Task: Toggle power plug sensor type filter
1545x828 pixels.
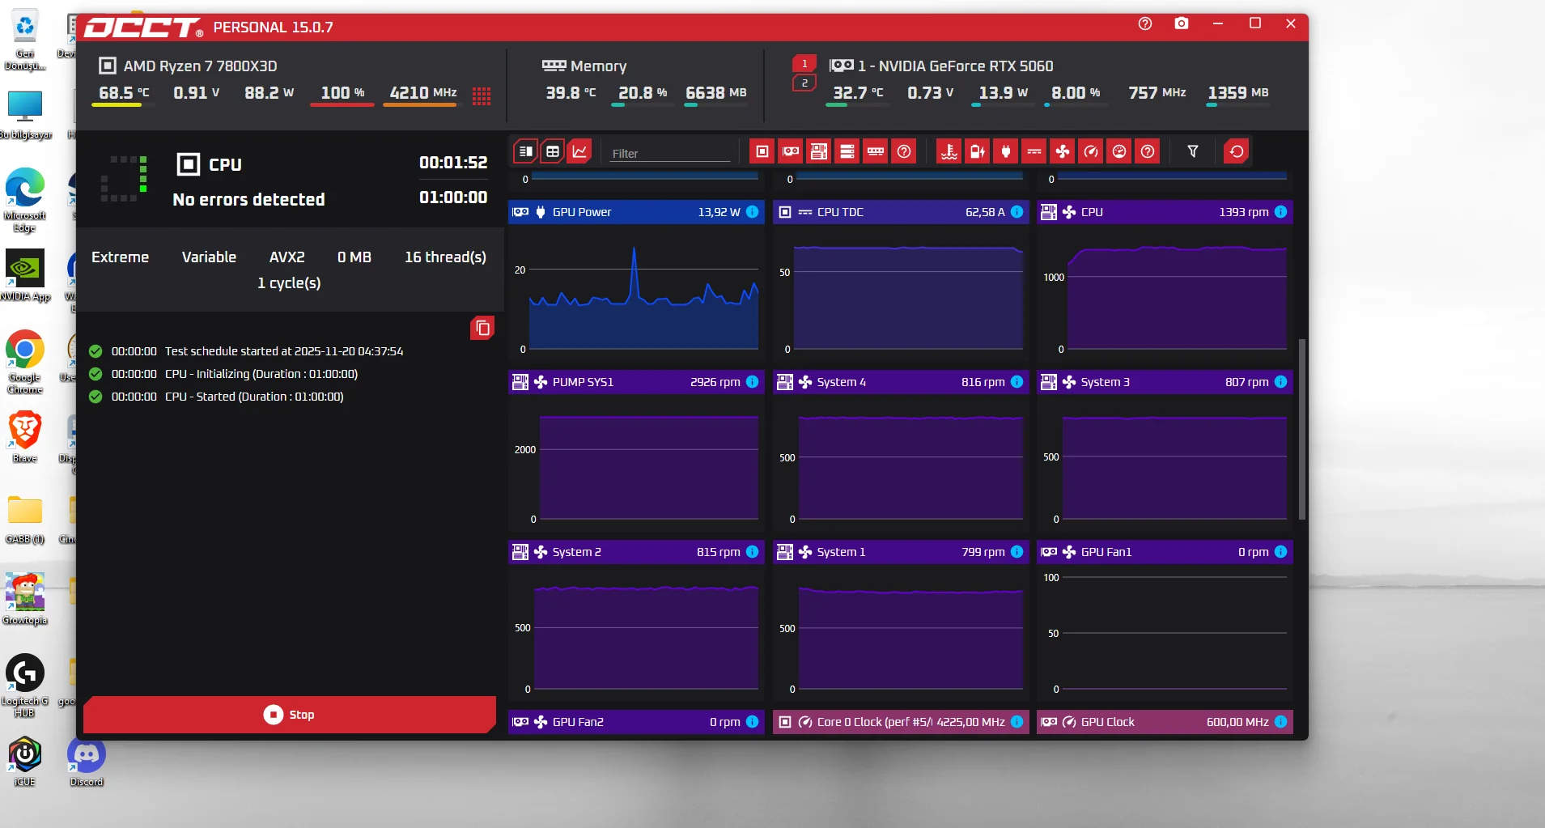Action: click(1006, 151)
